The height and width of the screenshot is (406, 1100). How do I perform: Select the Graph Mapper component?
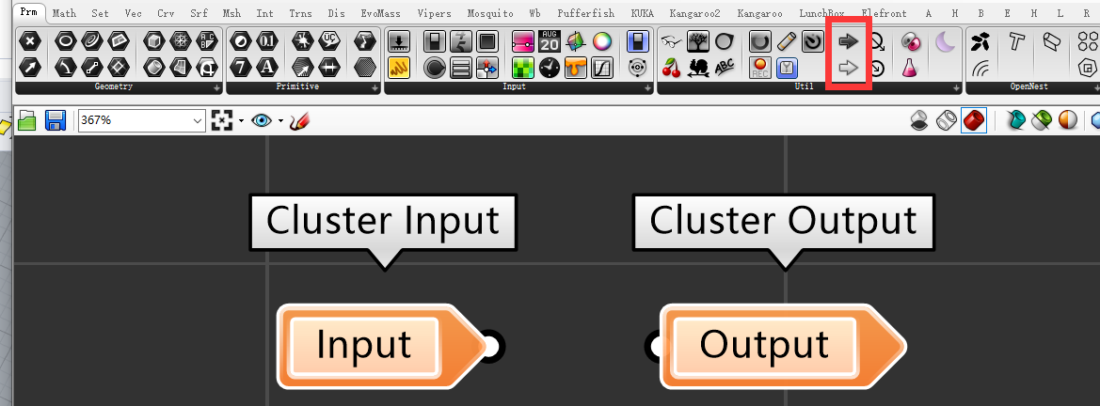point(602,68)
